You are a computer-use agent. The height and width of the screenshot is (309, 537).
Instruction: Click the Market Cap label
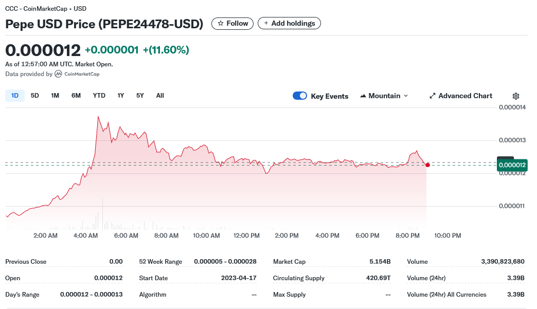289,261
